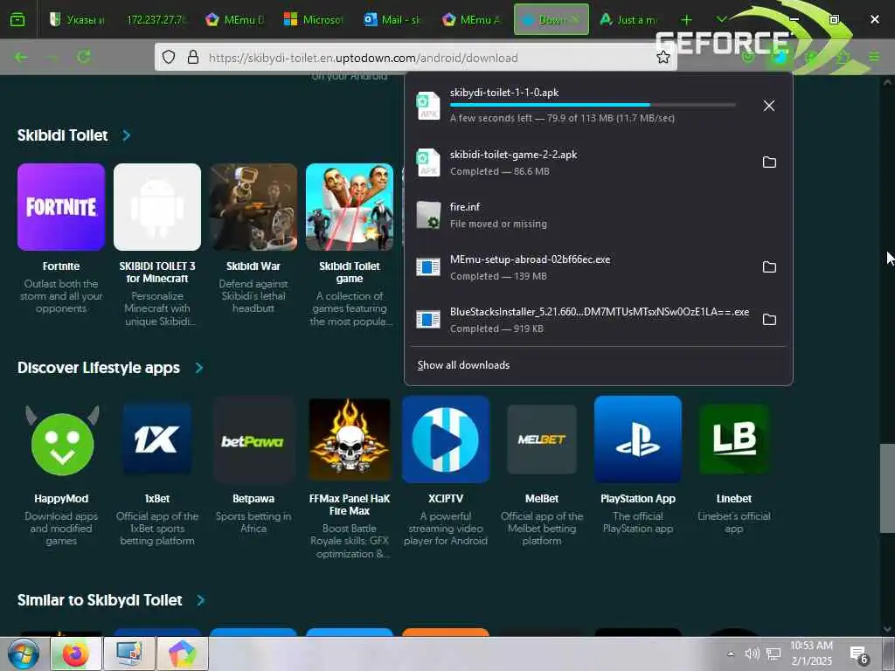Viewport: 895px width, 671px height.
Task: Open the volume speaker tray icon
Action: click(x=752, y=654)
